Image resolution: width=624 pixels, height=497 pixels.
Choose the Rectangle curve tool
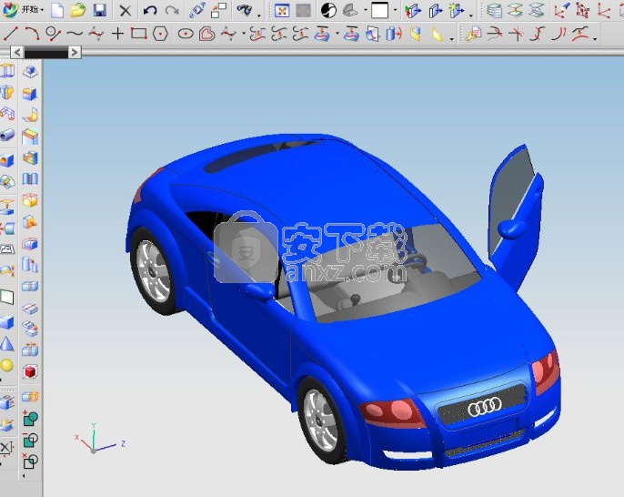point(138,35)
